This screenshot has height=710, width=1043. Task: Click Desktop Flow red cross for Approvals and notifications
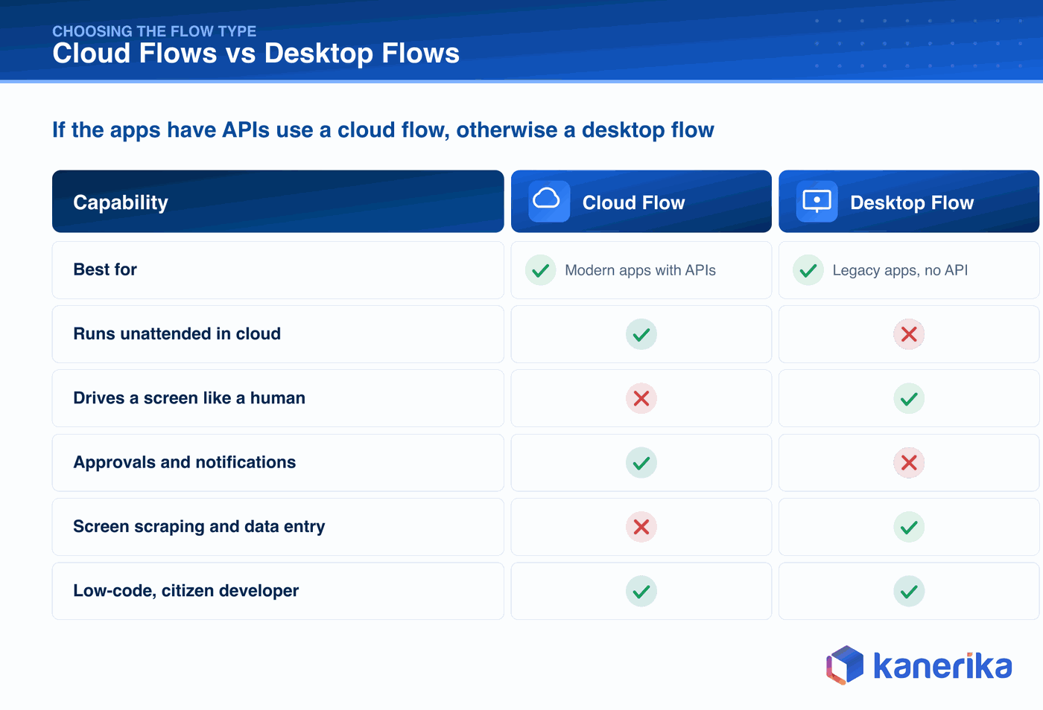click(x=909, y=463)
